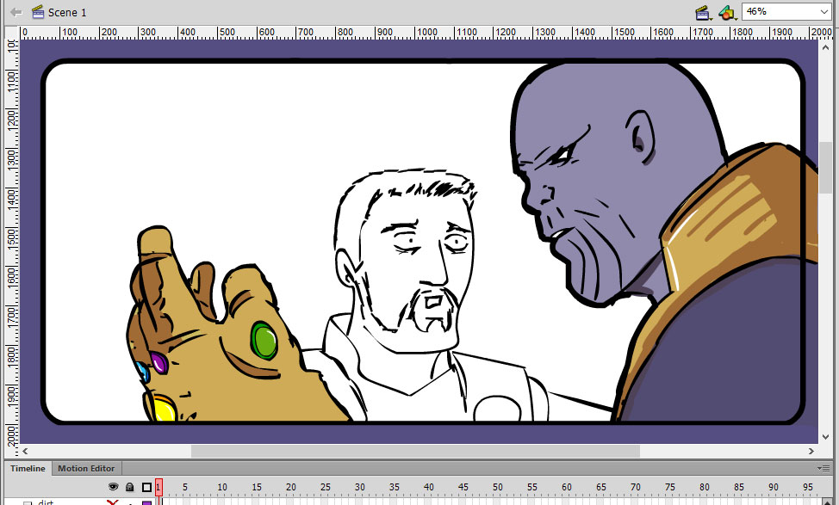This screenshot has height=505, width=839.
Task: Toggle show/hide all layers eye icon
Action: tap(113, 487)
